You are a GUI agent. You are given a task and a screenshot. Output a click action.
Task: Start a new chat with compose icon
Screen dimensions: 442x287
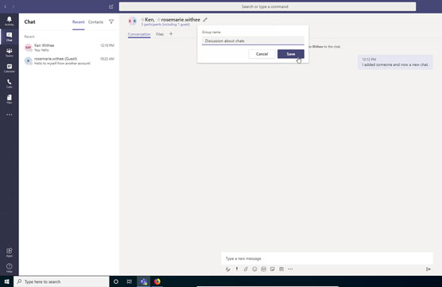coord(111,6)
